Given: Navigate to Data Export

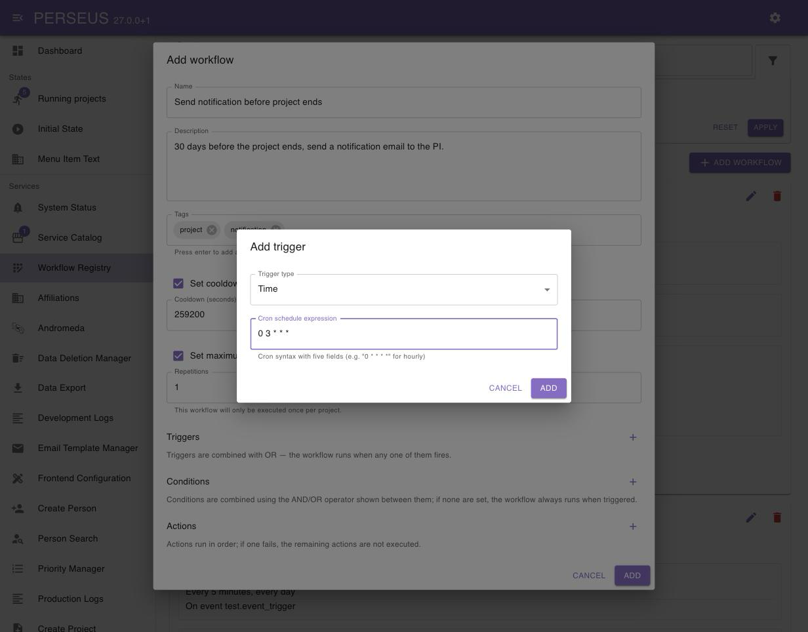Looking at the screenshot, I should click(76, 388).
